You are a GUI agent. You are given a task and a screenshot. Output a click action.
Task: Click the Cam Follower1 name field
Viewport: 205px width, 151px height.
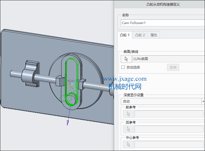(x=163, y=23)
